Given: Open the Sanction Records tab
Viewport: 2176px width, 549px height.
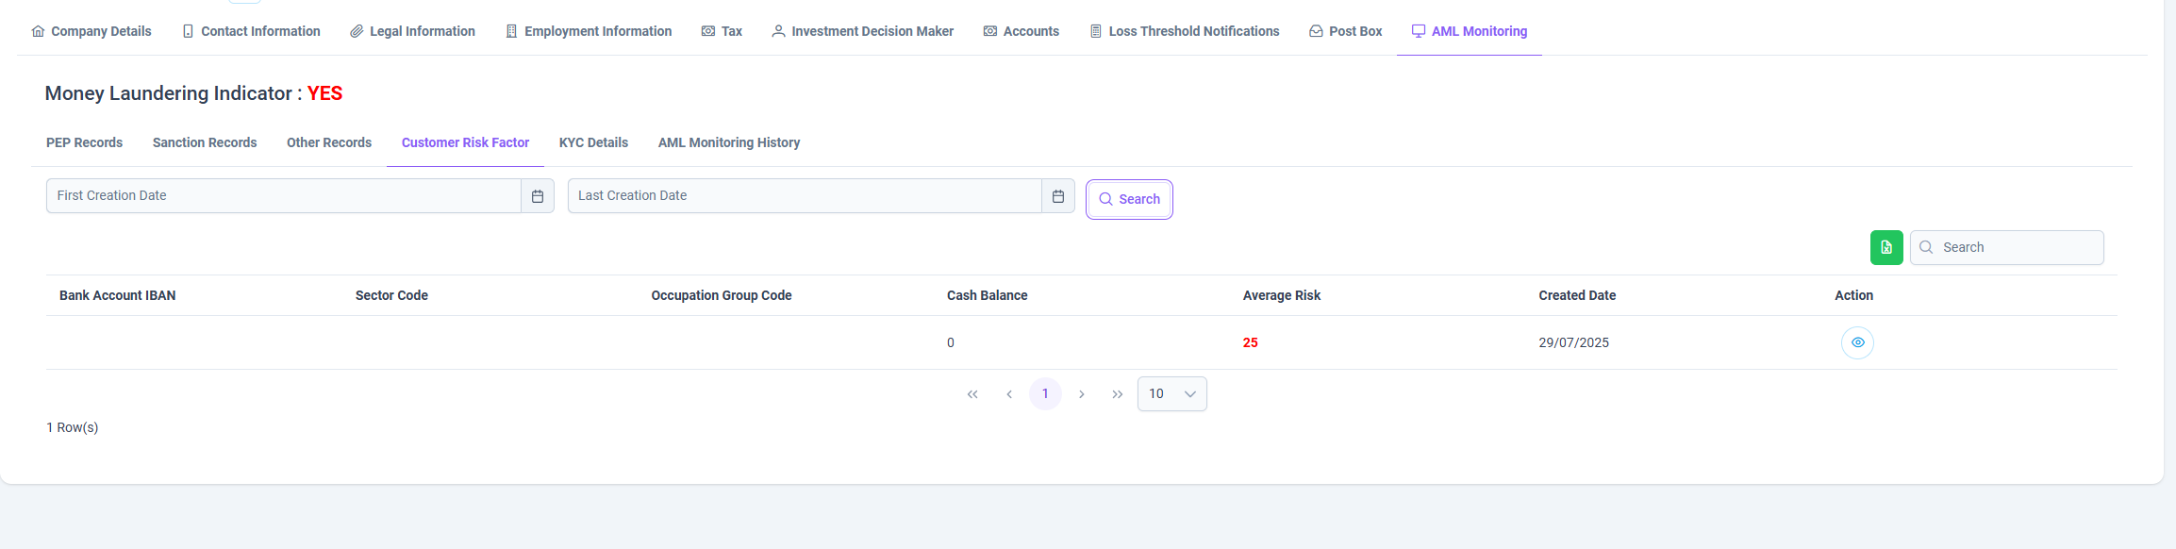Looking at the screenshot, I should click(x=205, y=142).
